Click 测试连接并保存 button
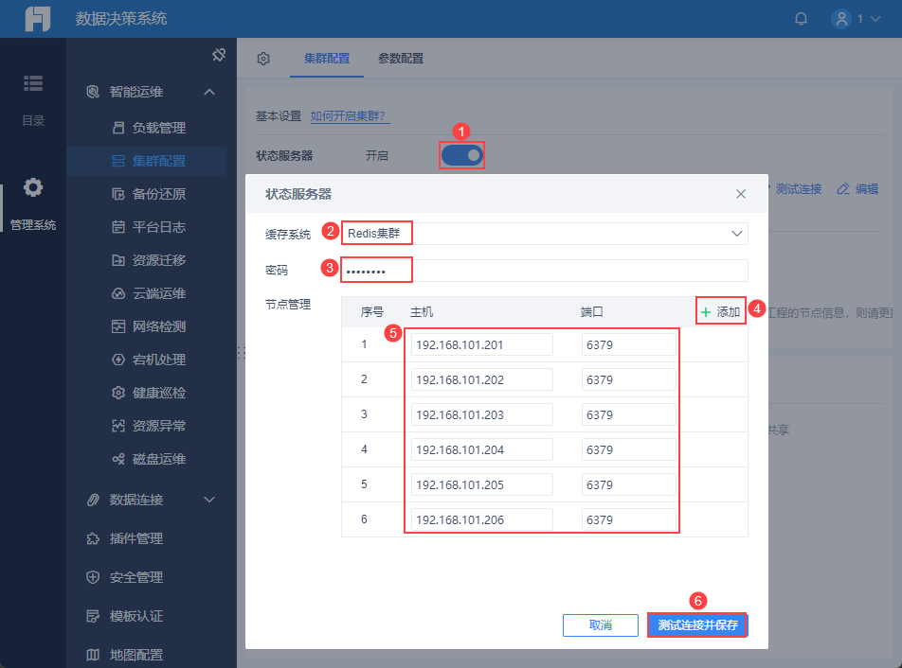 coord(697,624)
